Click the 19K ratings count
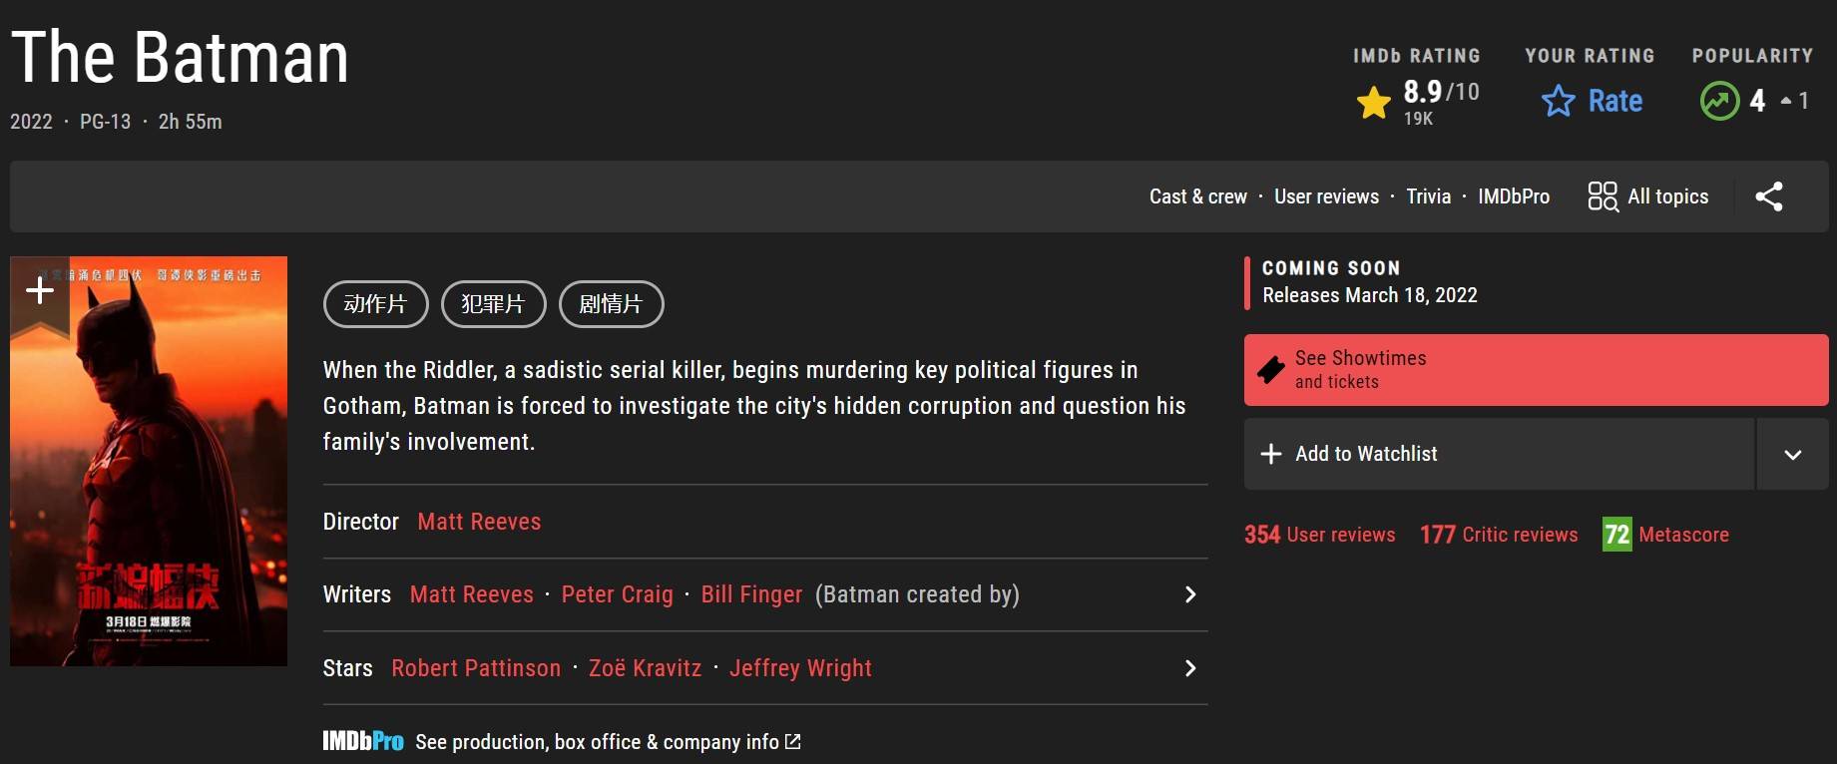This screenshot has height=764, width=1837. [x=1418, y=119]
